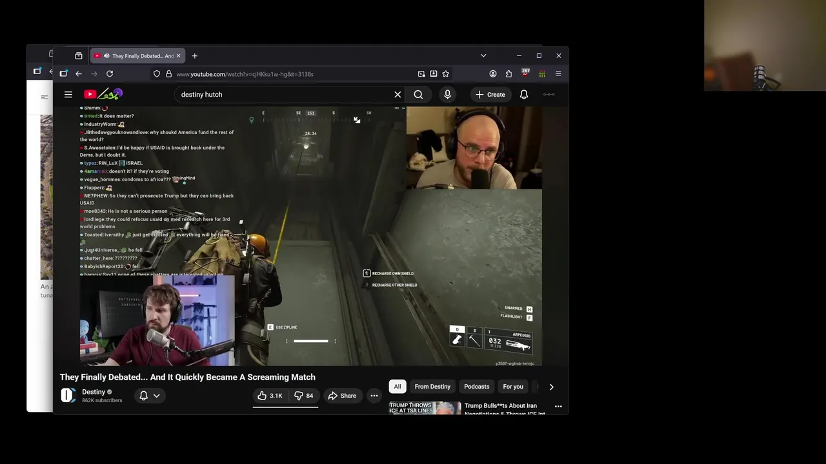
Task: Open the browser extensions puzzle icon
Action: click(509, 74)
